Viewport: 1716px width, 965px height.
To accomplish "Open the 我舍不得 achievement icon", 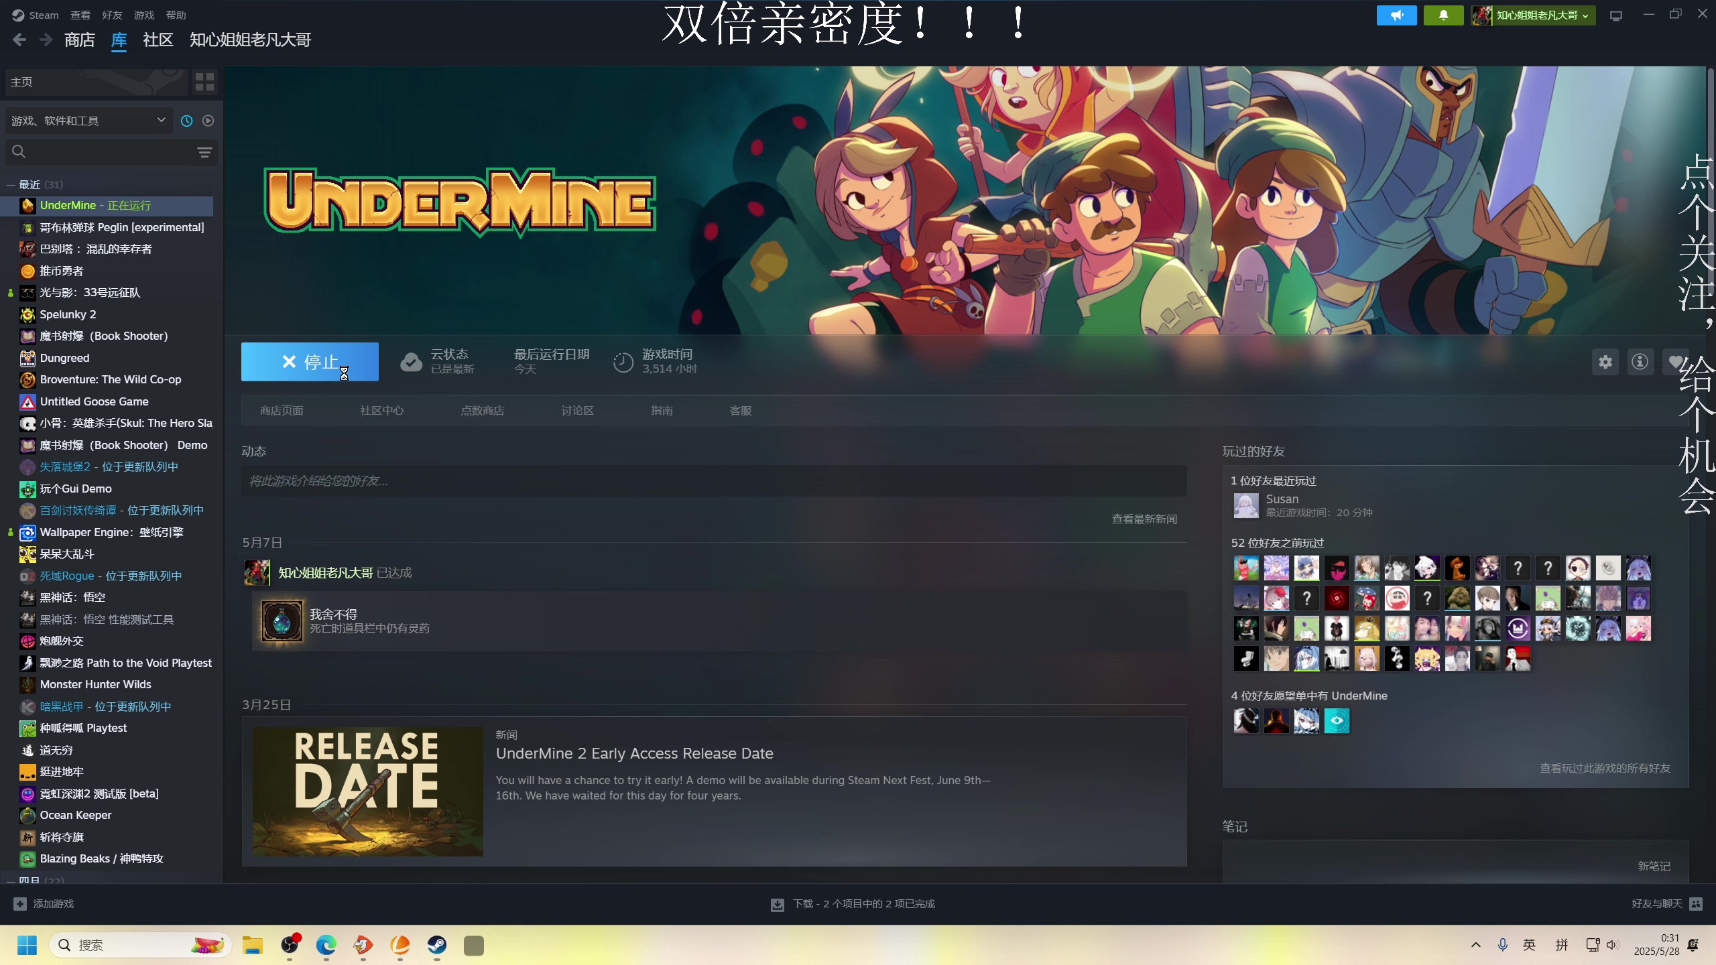I will 282,621.
